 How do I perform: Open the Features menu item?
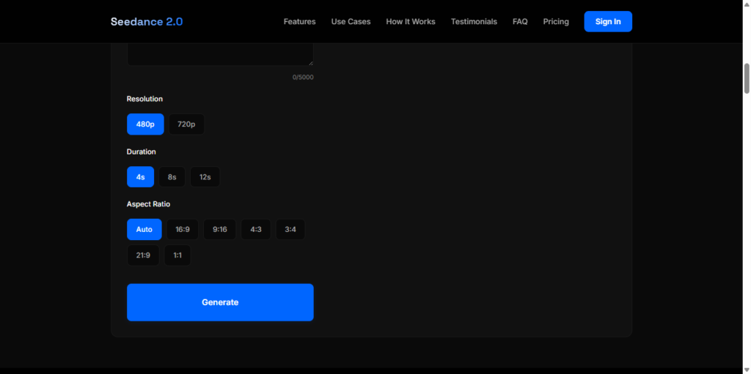pyautogui.click(x=299, y=22)
